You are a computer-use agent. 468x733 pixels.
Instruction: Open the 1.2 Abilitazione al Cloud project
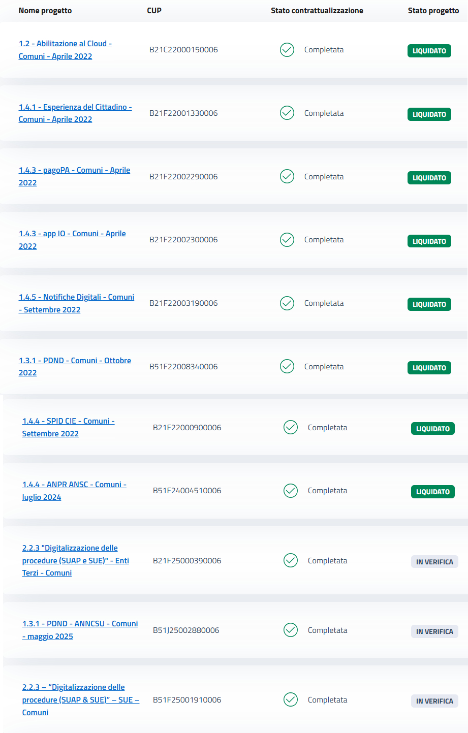pos(65,44)
